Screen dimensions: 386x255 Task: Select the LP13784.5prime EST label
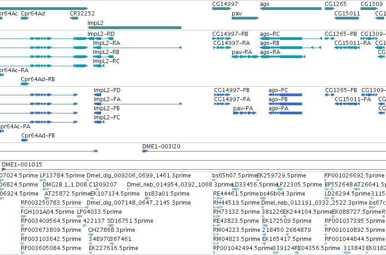[x=62, y=176]
